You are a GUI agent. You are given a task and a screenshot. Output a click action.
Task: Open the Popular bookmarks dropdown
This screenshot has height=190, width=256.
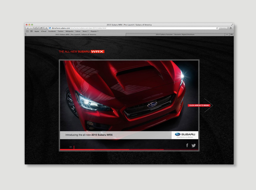point(94,31)
